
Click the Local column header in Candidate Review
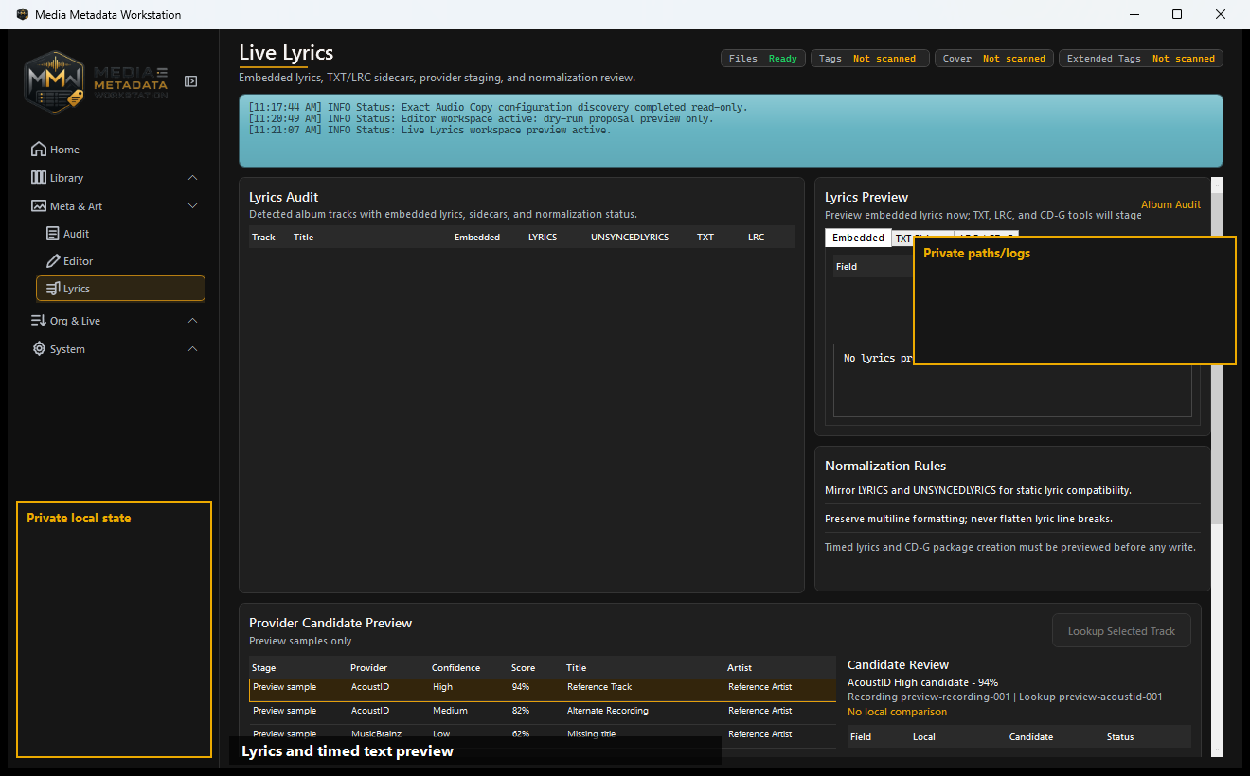click(x=924, y=736)
